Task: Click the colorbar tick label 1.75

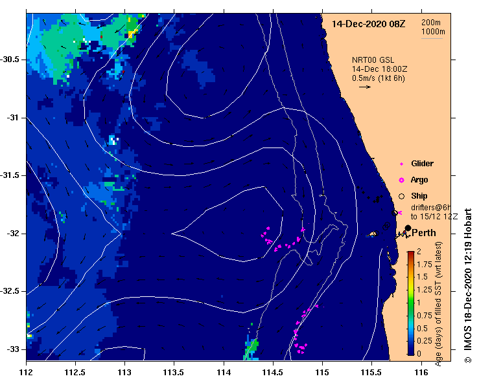Action: point(425,265)
